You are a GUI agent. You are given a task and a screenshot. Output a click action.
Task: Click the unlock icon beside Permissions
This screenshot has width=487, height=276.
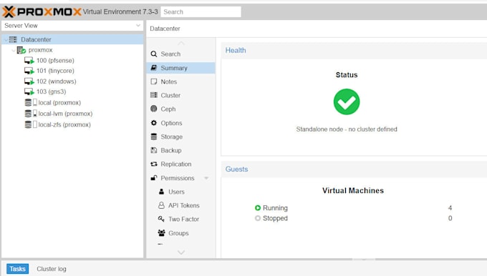tap(154, 178)
